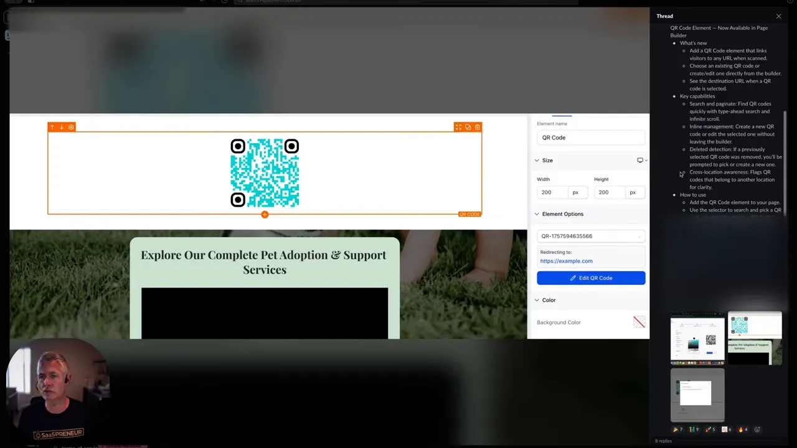Add a new emoji reaction
The height and width of the screenshot is (448, 797).
[757, 429]
